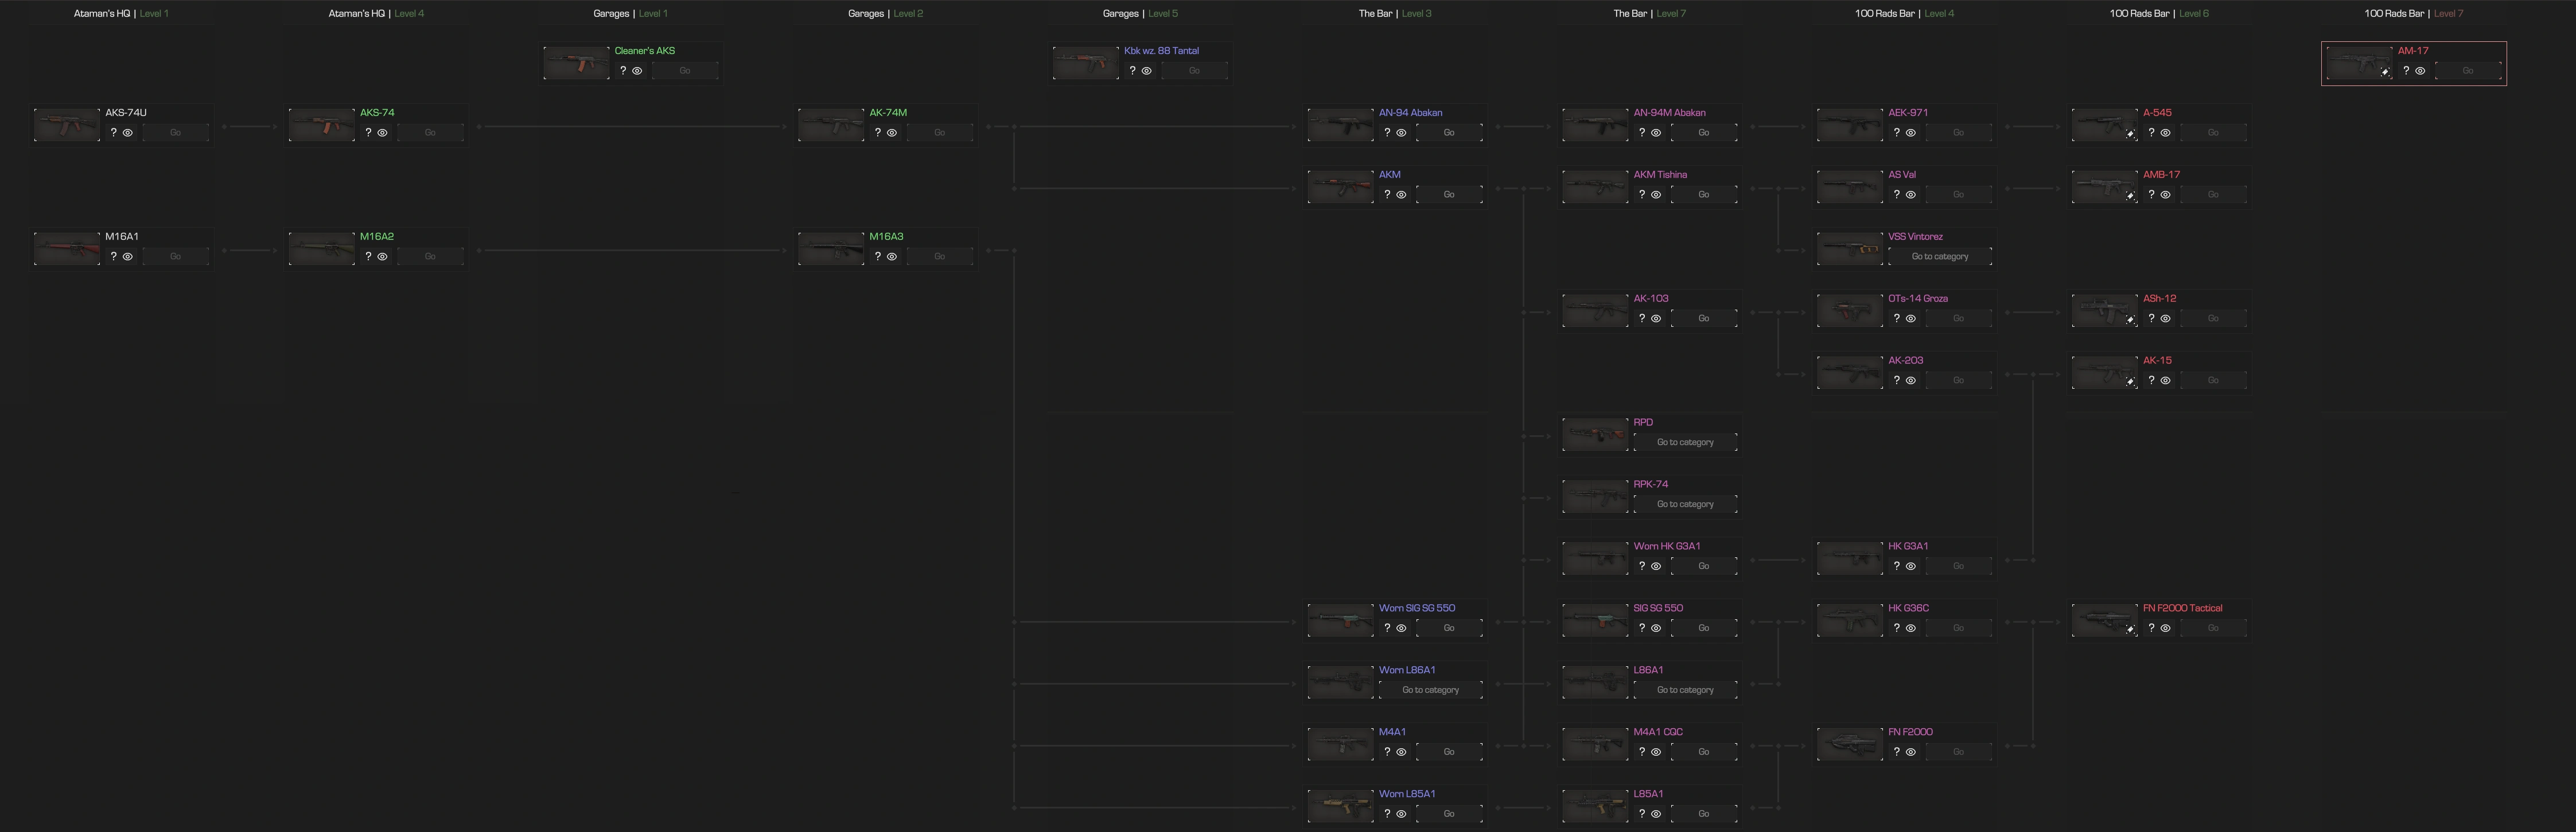
Task: Toggle the eye icon on AKM Tishina
Action: coord(1656,195)
